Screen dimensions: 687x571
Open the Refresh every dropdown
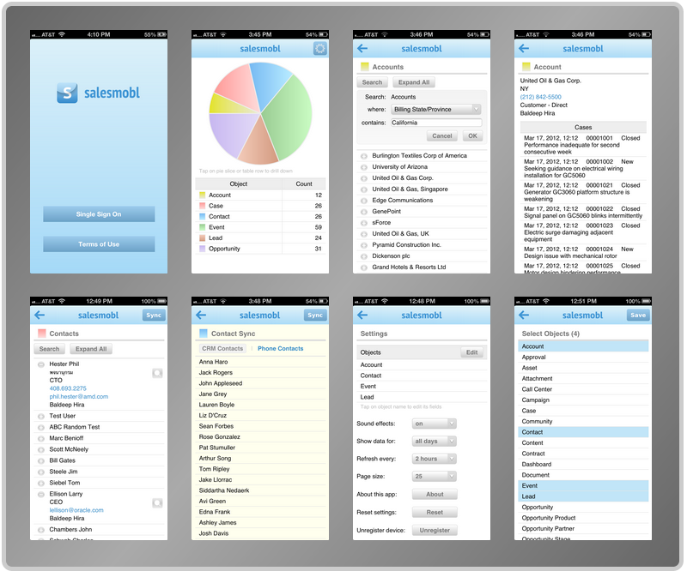(435, 459)
